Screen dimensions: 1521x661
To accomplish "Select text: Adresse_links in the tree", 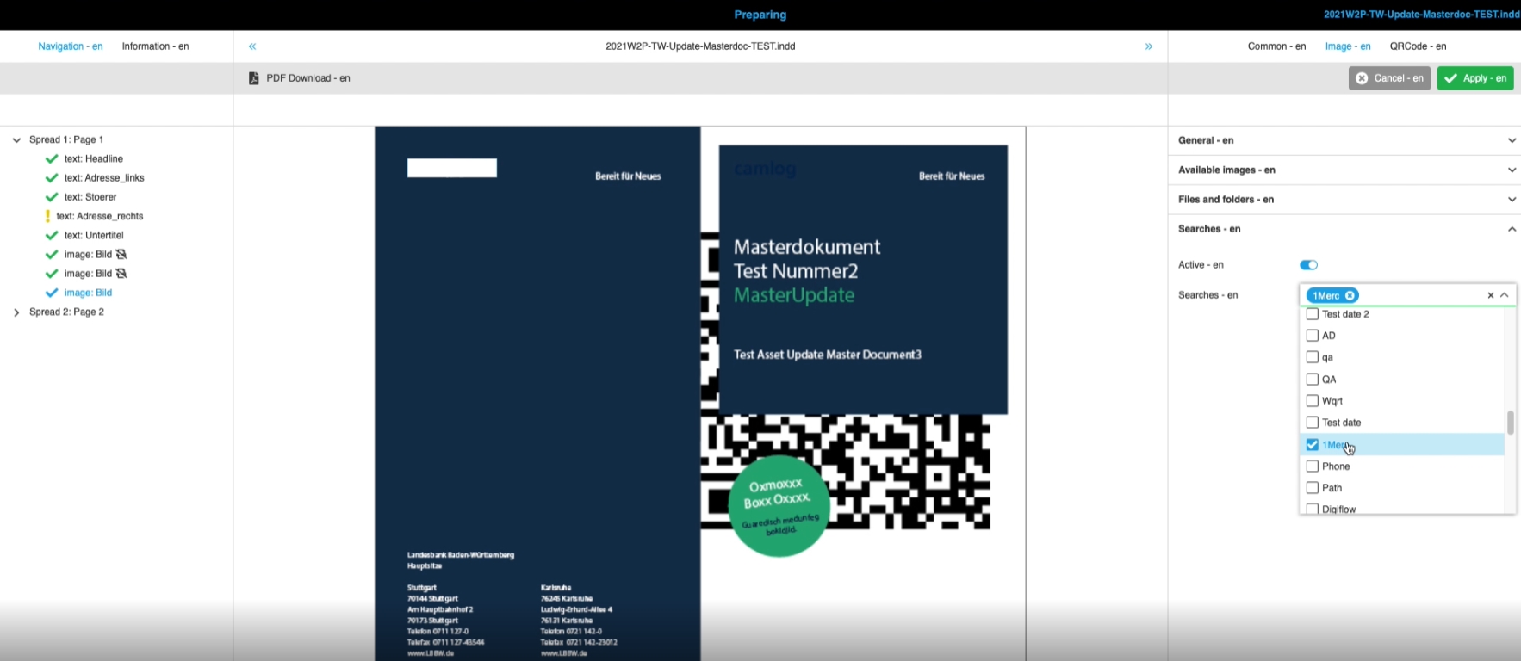I will 104,177.
